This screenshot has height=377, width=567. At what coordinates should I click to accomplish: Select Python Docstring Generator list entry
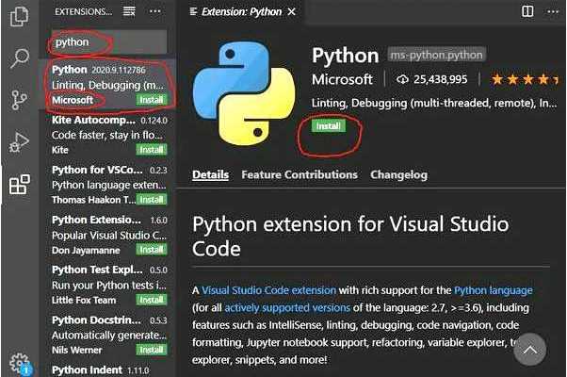(x=107, y=335)
